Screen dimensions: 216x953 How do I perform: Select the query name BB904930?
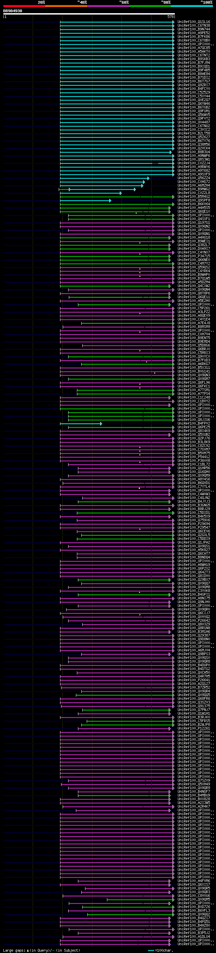[x=12, y=11]
